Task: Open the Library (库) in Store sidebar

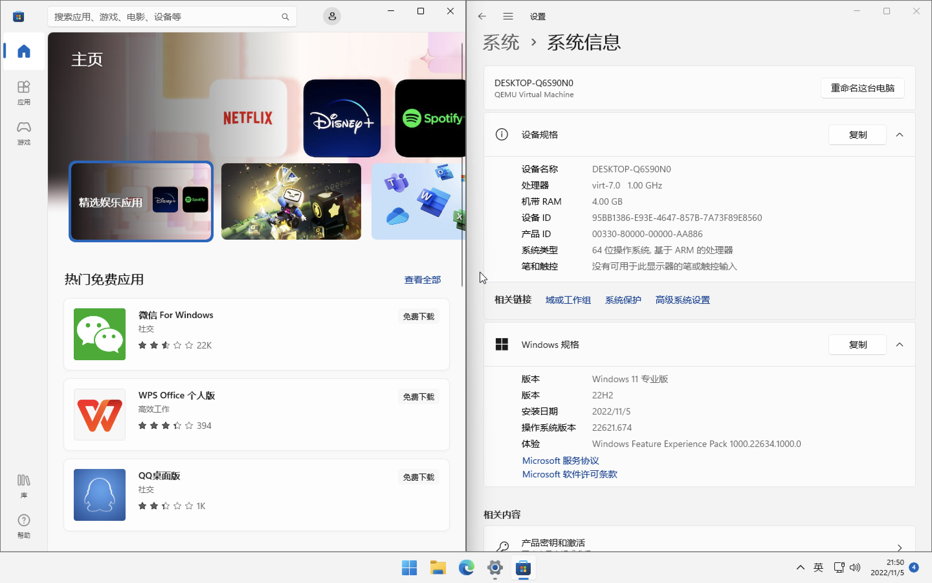Action: pos(24,486)
